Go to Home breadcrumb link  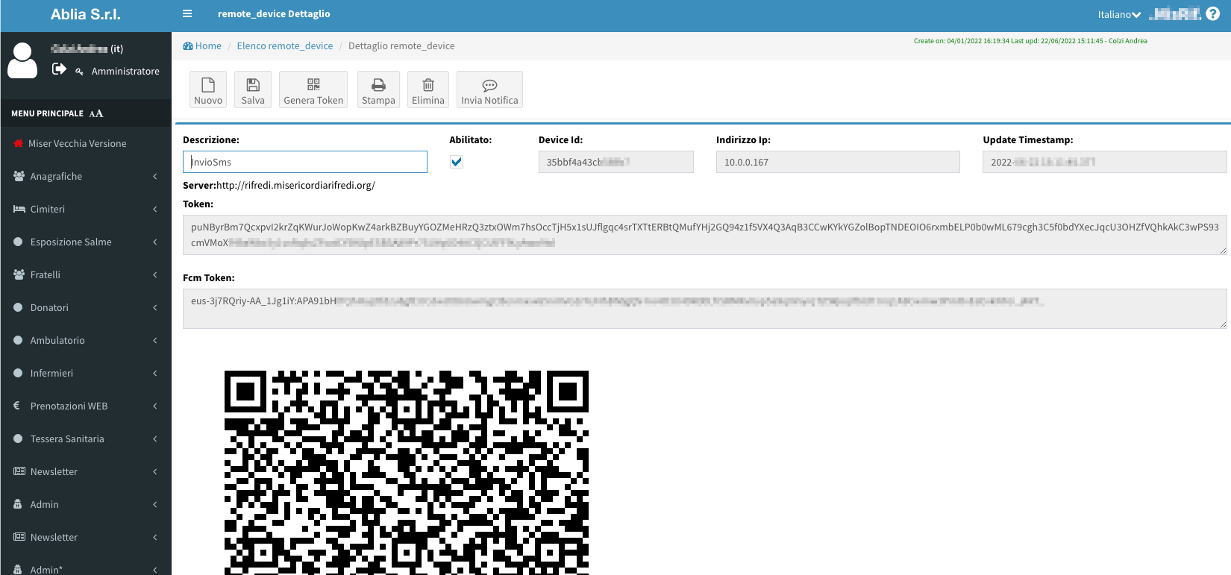point(208,45)
